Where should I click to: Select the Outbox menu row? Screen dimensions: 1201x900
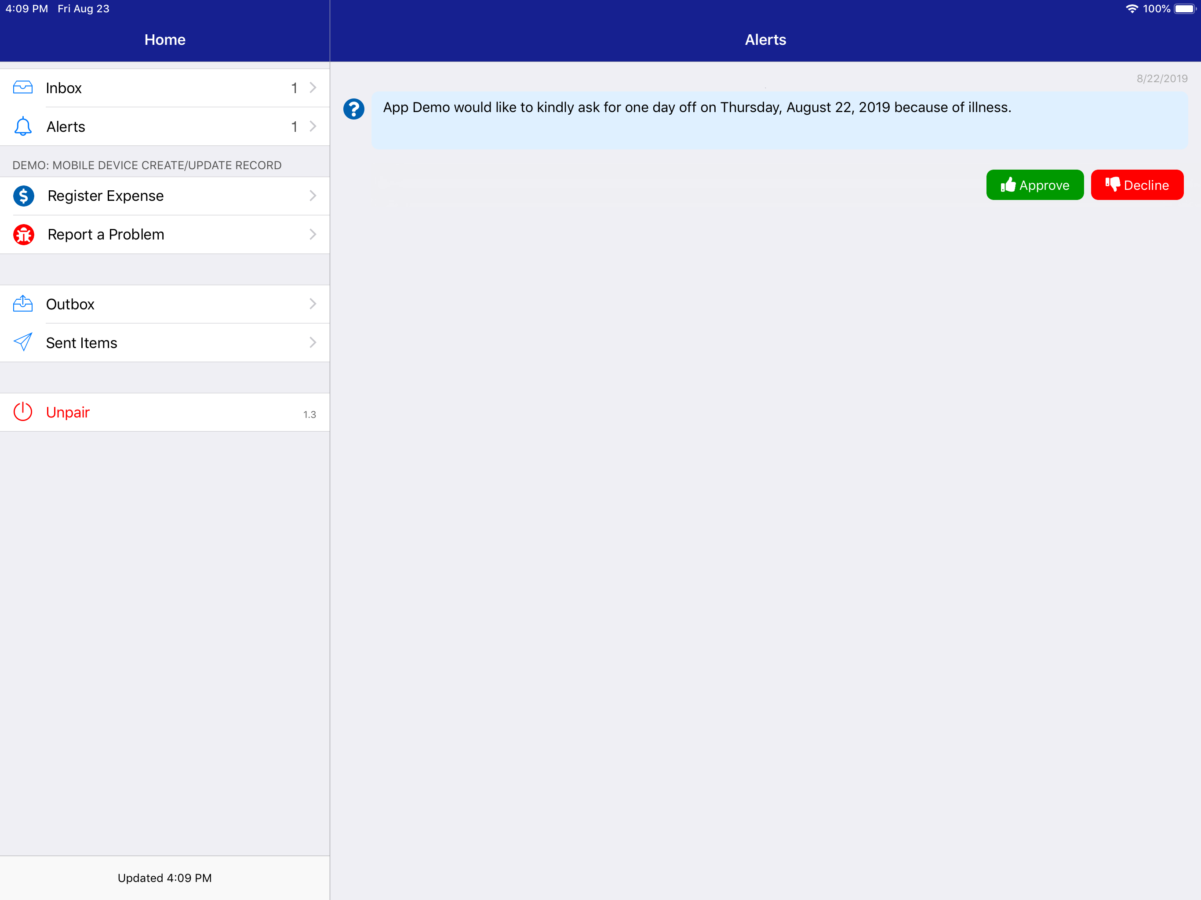[x=163, y=304]
